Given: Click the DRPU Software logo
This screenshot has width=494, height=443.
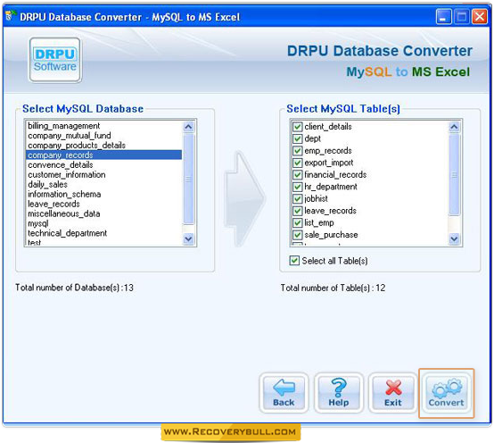Looking at the screenshot, I should [55, 60].
